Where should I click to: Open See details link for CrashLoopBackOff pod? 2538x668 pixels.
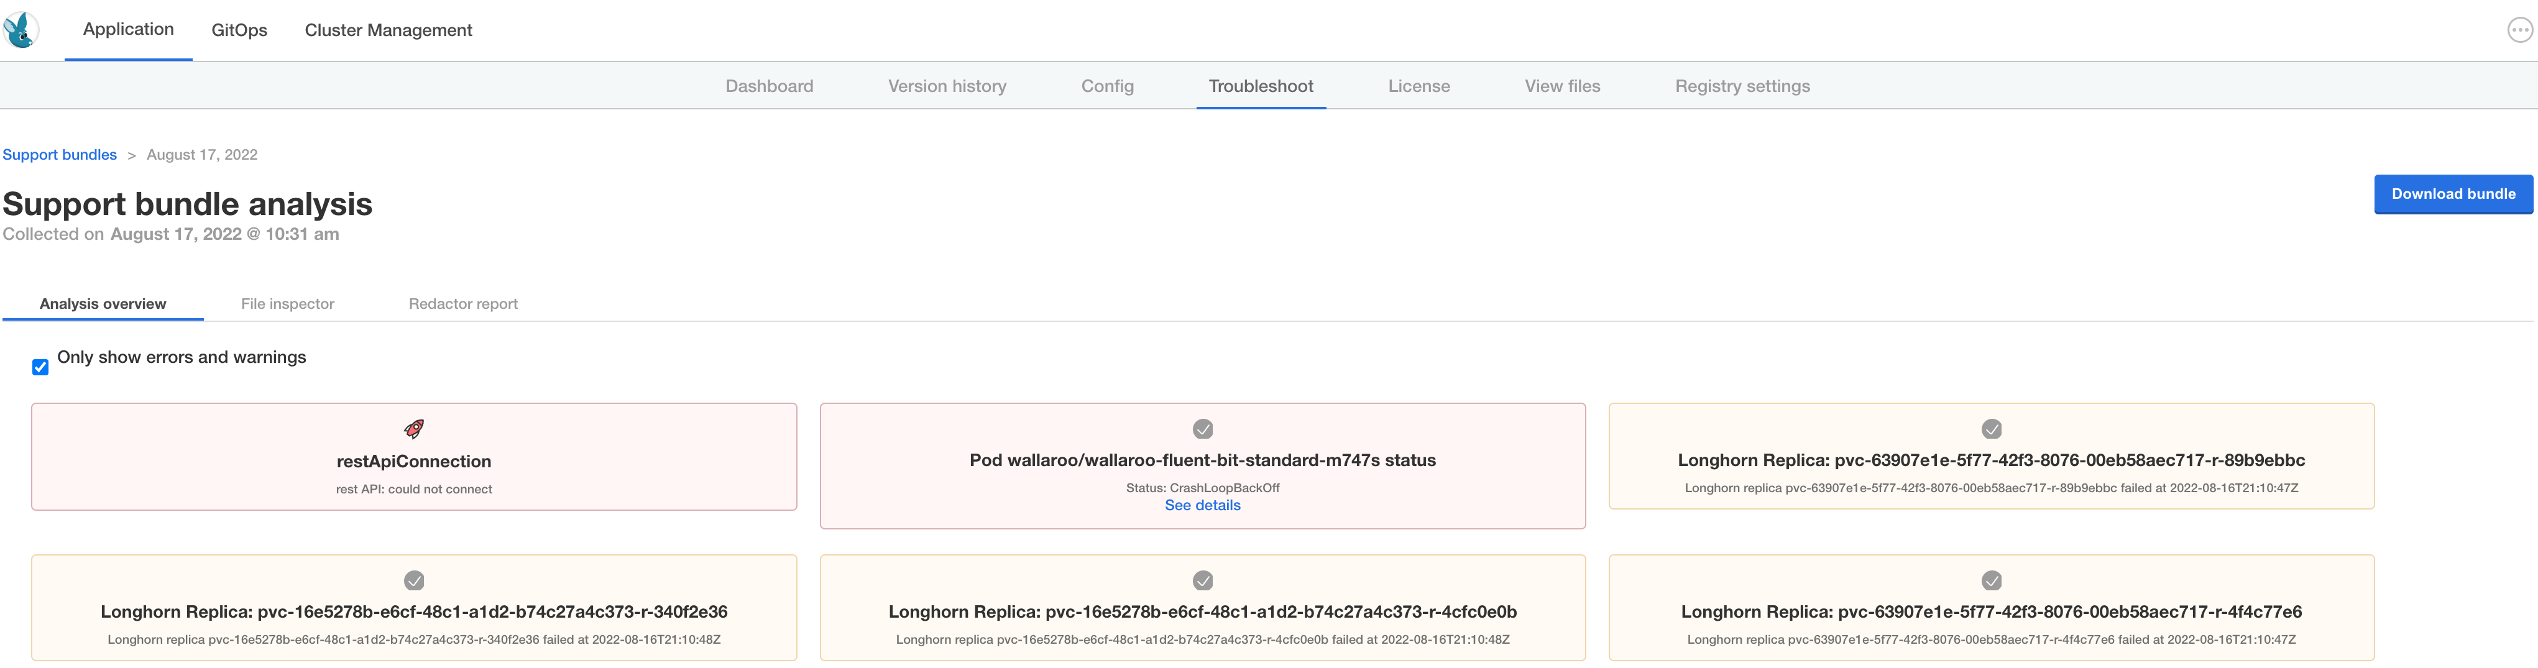click(1202, 505)
